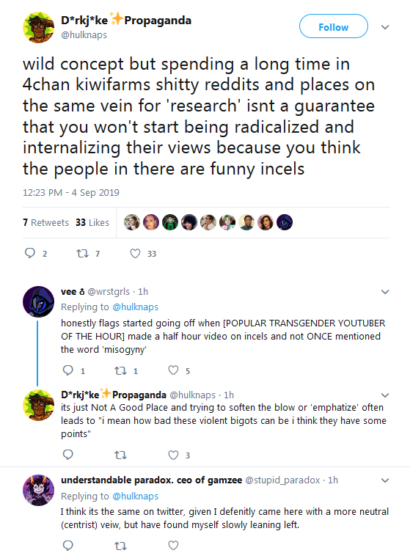Open @hulknaps link in vee's reply

135,307
